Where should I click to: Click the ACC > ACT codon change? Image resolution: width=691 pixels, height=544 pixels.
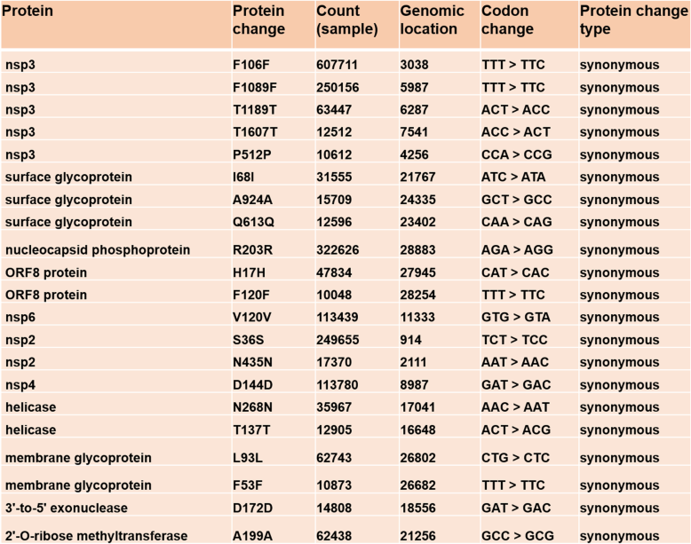tap(515, 132)
